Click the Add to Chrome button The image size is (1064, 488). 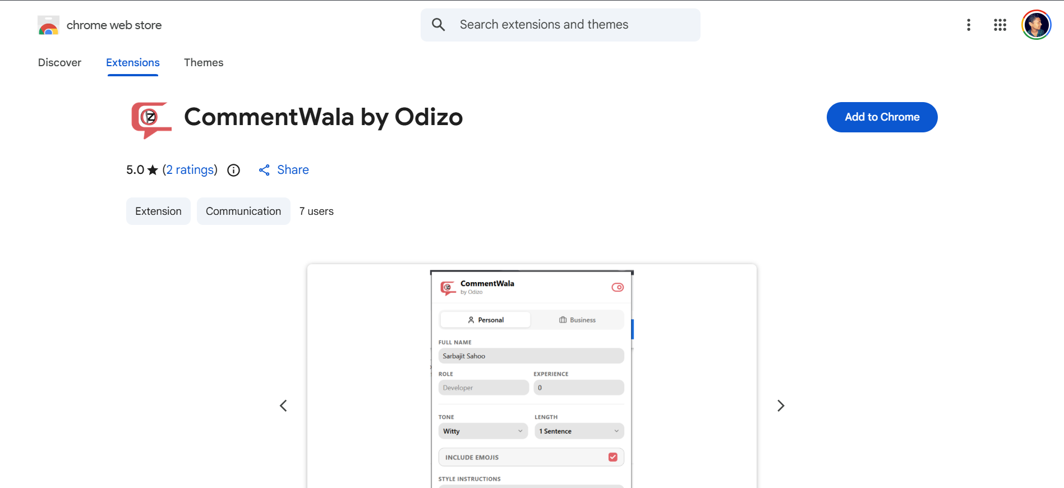click(x=882, y=117)
